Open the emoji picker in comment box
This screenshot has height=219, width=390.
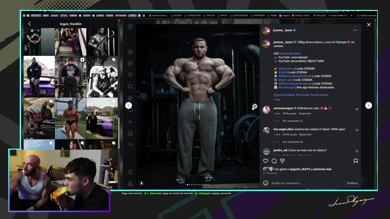point(266,183)
